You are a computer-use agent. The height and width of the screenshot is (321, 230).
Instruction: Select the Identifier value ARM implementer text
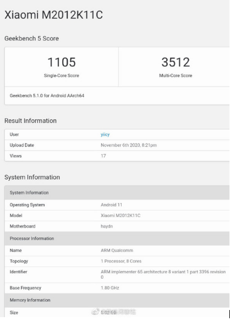(x=163, y=274)
